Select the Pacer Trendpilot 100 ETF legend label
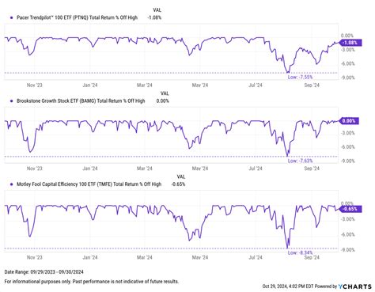 (x=77, y=17)
